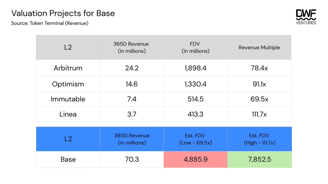Click the FDV (in millions) column header
Viewport: 328px width, 184px height.
click(x=195, y=47)
